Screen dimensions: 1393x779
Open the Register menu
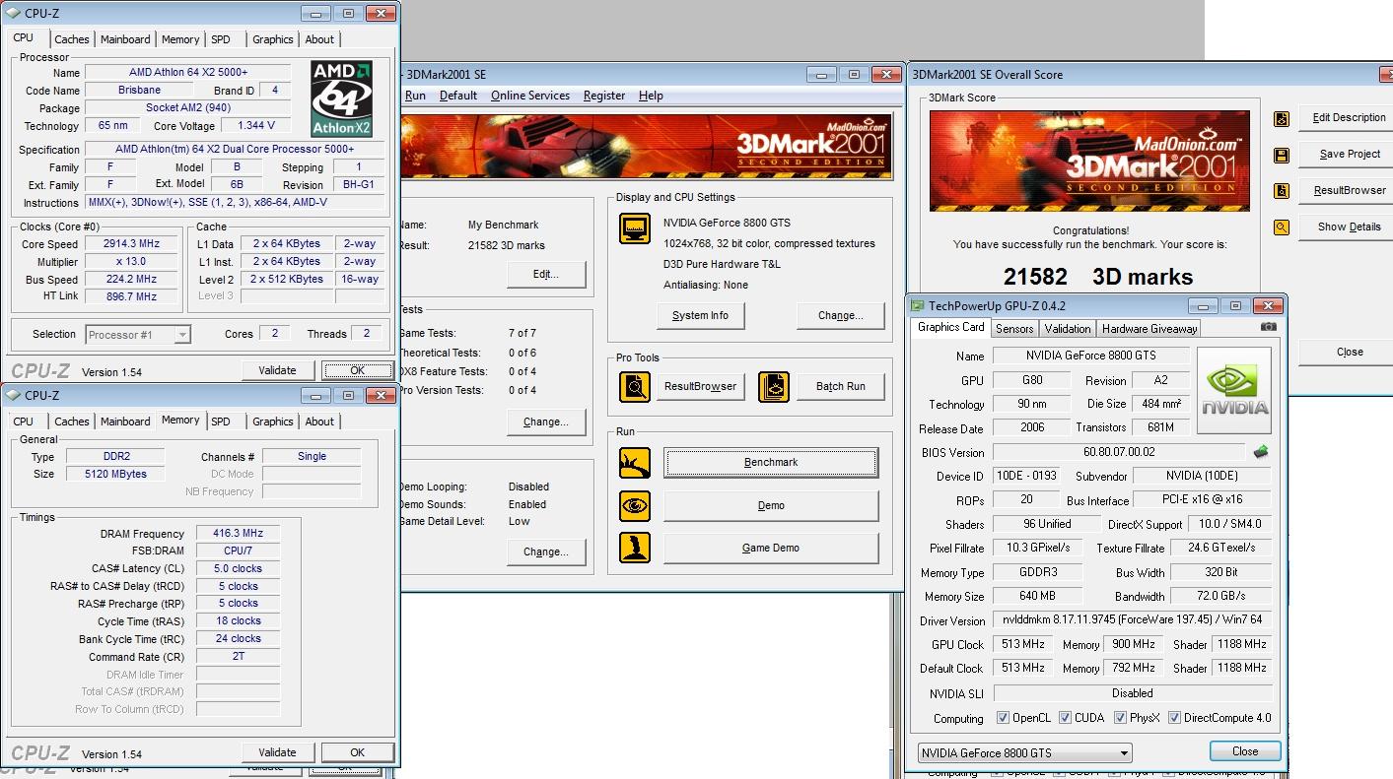[604, 96]
